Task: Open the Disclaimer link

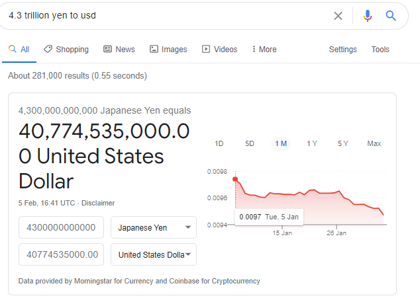Action: tap(98, 203)
